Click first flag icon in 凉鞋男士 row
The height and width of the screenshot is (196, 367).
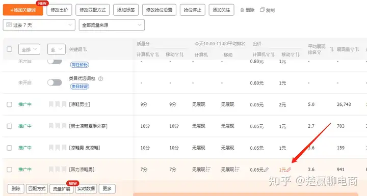(51, 104)
